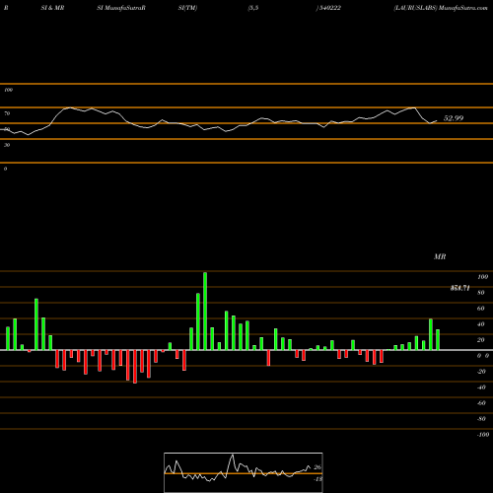Click the '540222' stock code text
493x493 pixels.
329,8
